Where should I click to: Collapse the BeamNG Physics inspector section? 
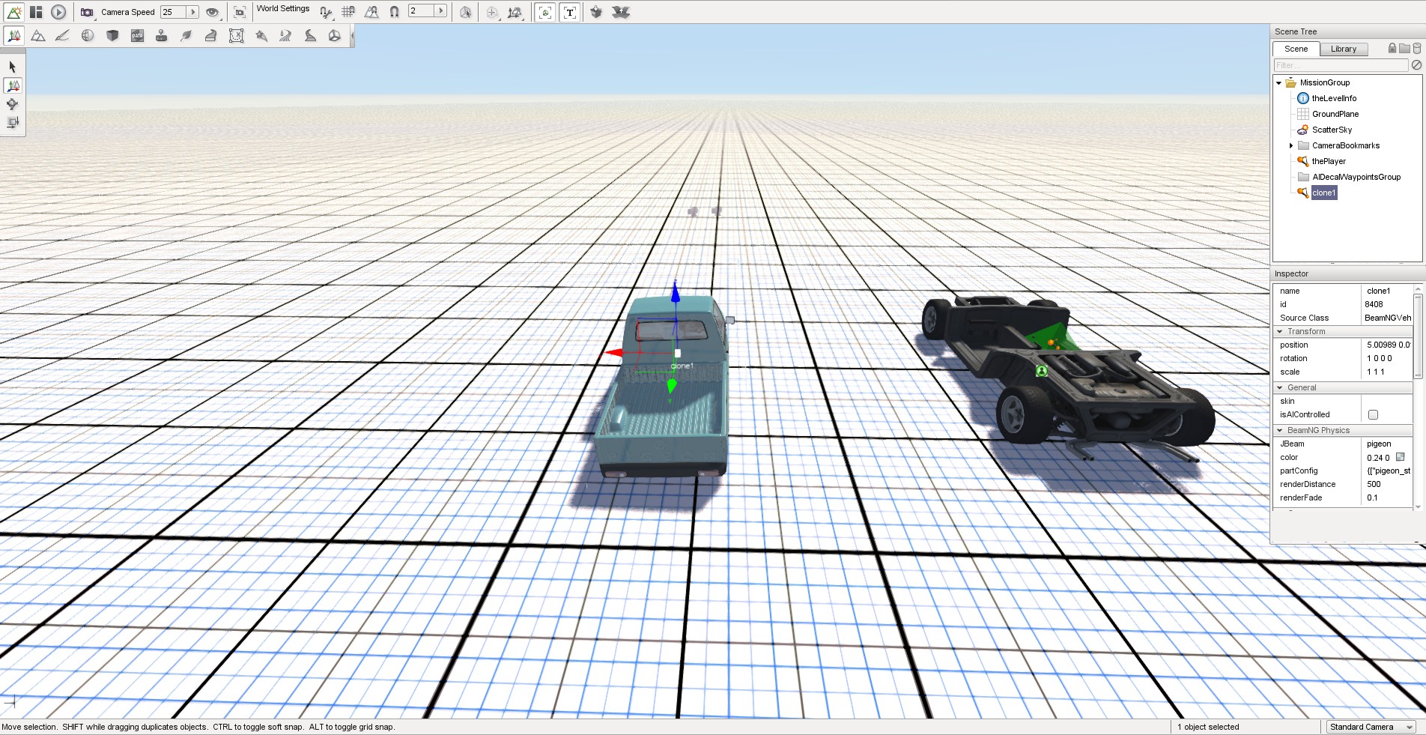click(x=1280, y=430)
